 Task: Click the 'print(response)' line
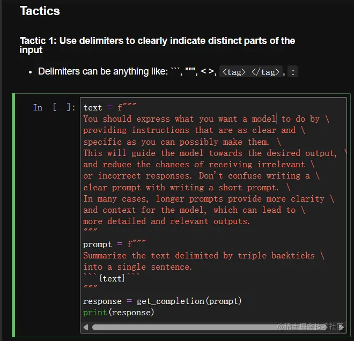click(119, 313)
